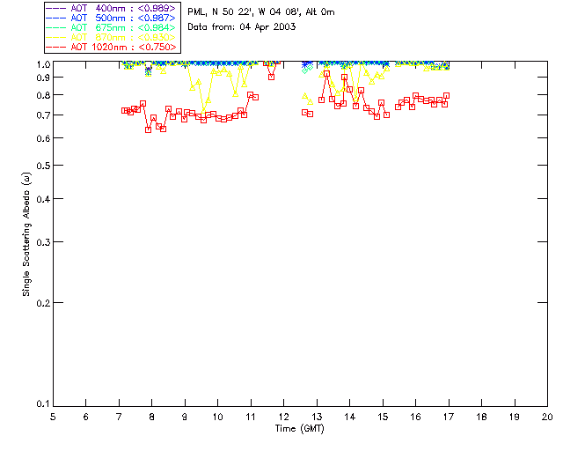The image size is (563, 451).
Task: Click the AOT 1020nm legend entry
Action: (112, 47)
